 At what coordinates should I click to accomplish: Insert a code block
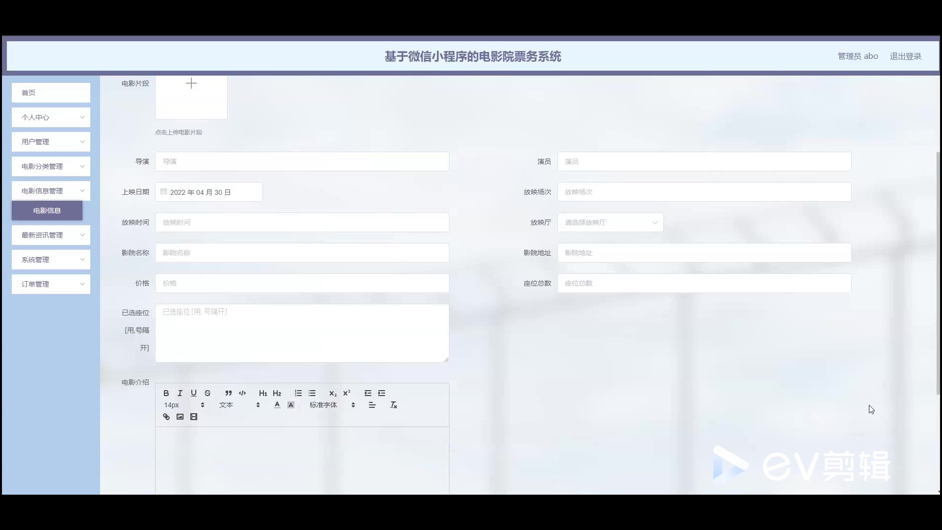pos(242,393)
